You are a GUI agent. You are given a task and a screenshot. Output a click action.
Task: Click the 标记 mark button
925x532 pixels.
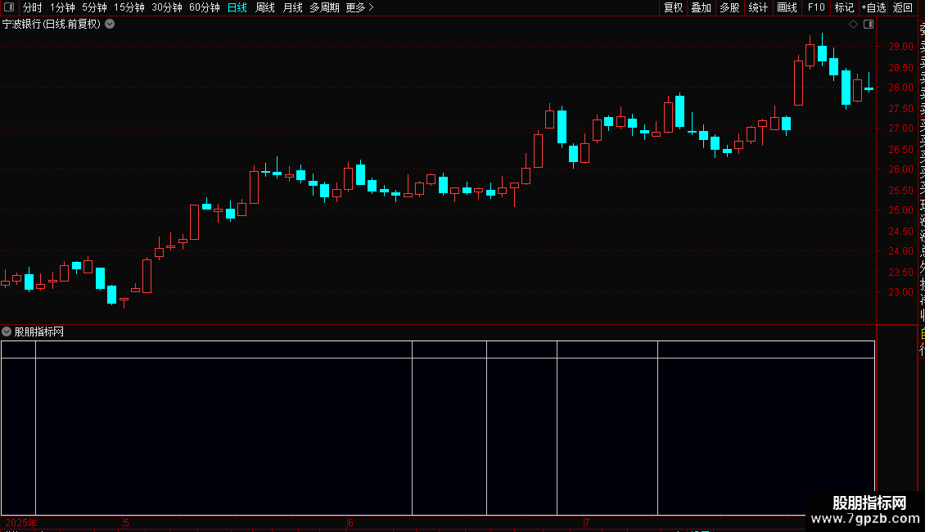(844, 7)
